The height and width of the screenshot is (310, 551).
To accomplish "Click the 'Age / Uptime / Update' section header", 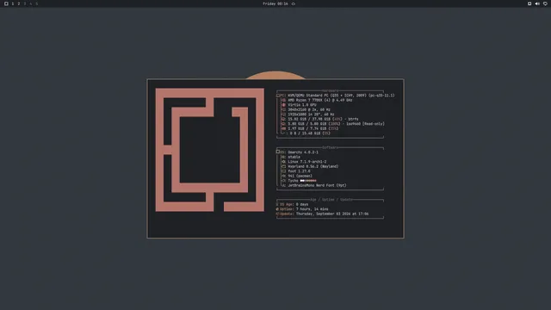I will click(x=331, y=200).
